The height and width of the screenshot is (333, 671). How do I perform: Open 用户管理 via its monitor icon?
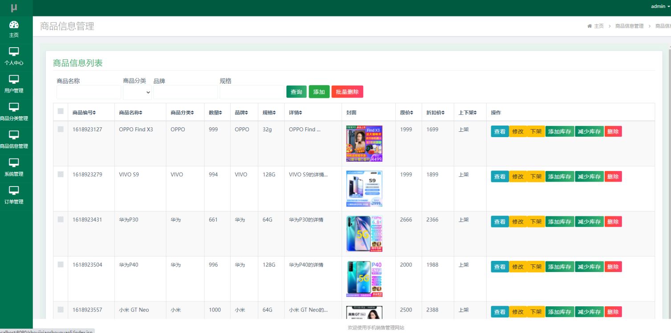(x=14, y=79)
